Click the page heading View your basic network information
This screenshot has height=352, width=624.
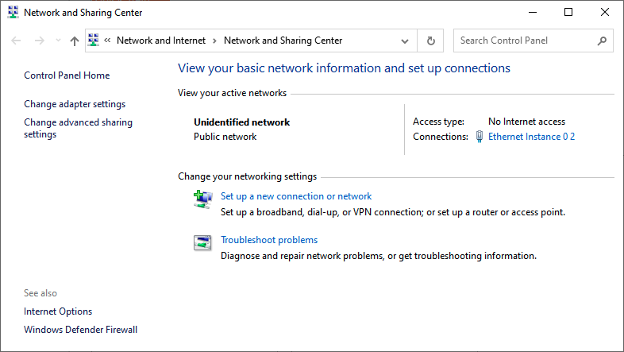pyautogui.click(x=344, y=68)
